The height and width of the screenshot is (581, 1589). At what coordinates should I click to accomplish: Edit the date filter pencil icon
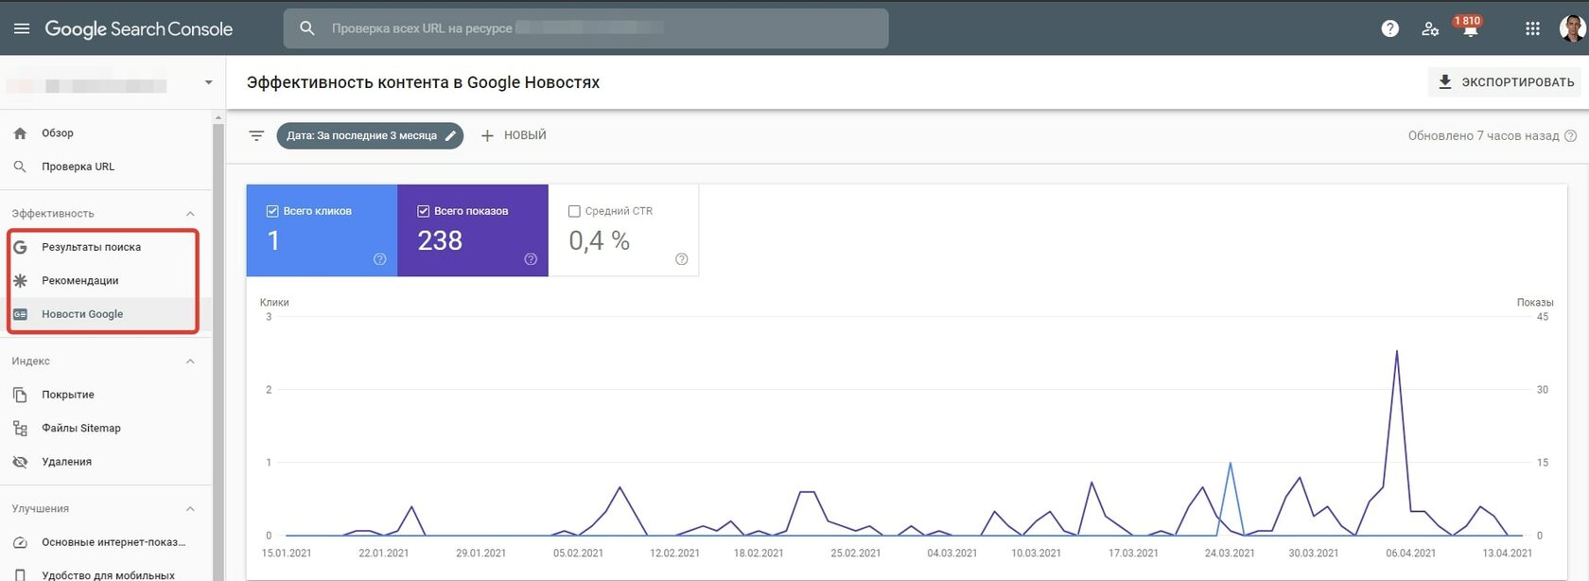(x=451, y=135)
